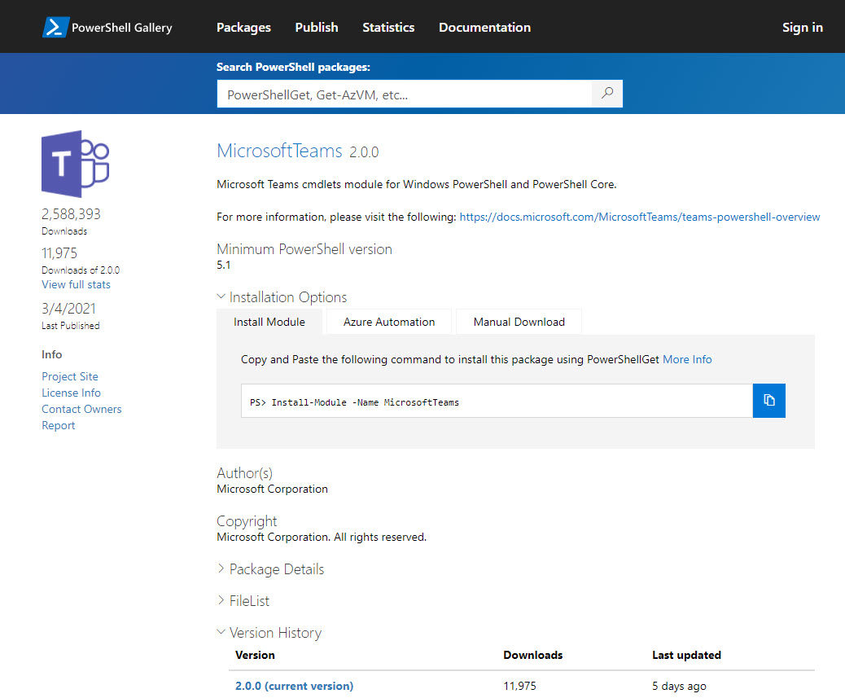Click the Sign in link
The image size is (845, 698).
pos(802,28)
